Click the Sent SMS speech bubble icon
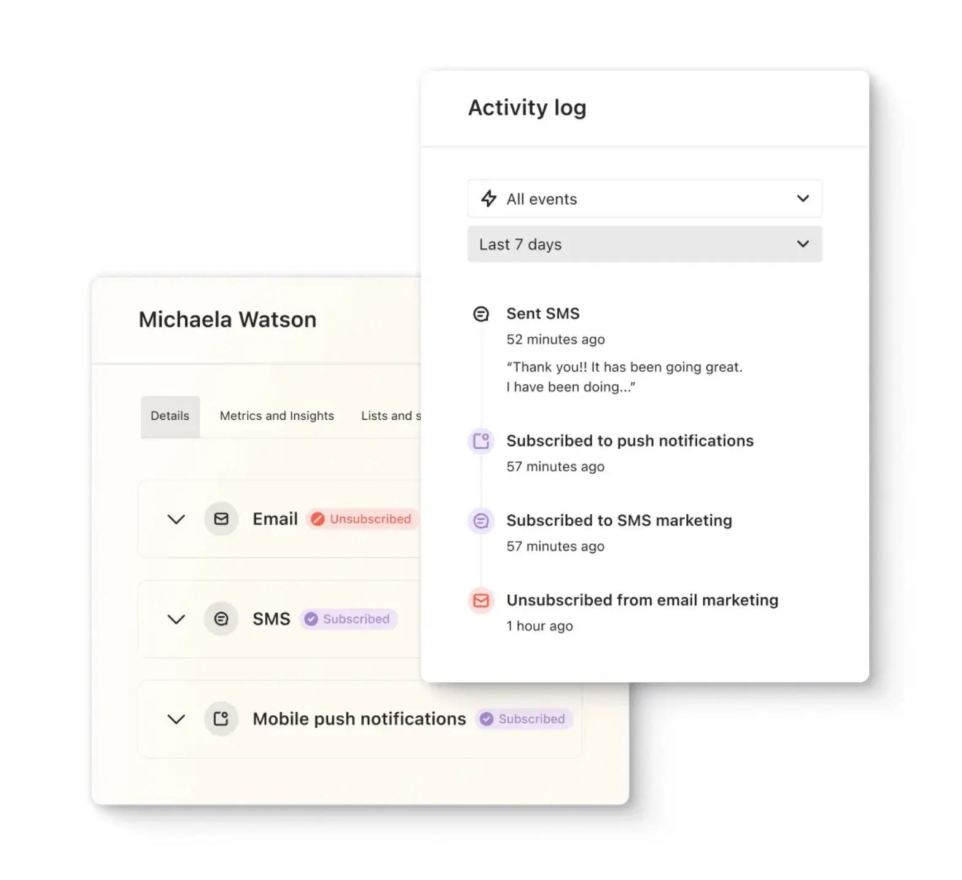This screenshot has height=880, width=962. coord(481,313)
